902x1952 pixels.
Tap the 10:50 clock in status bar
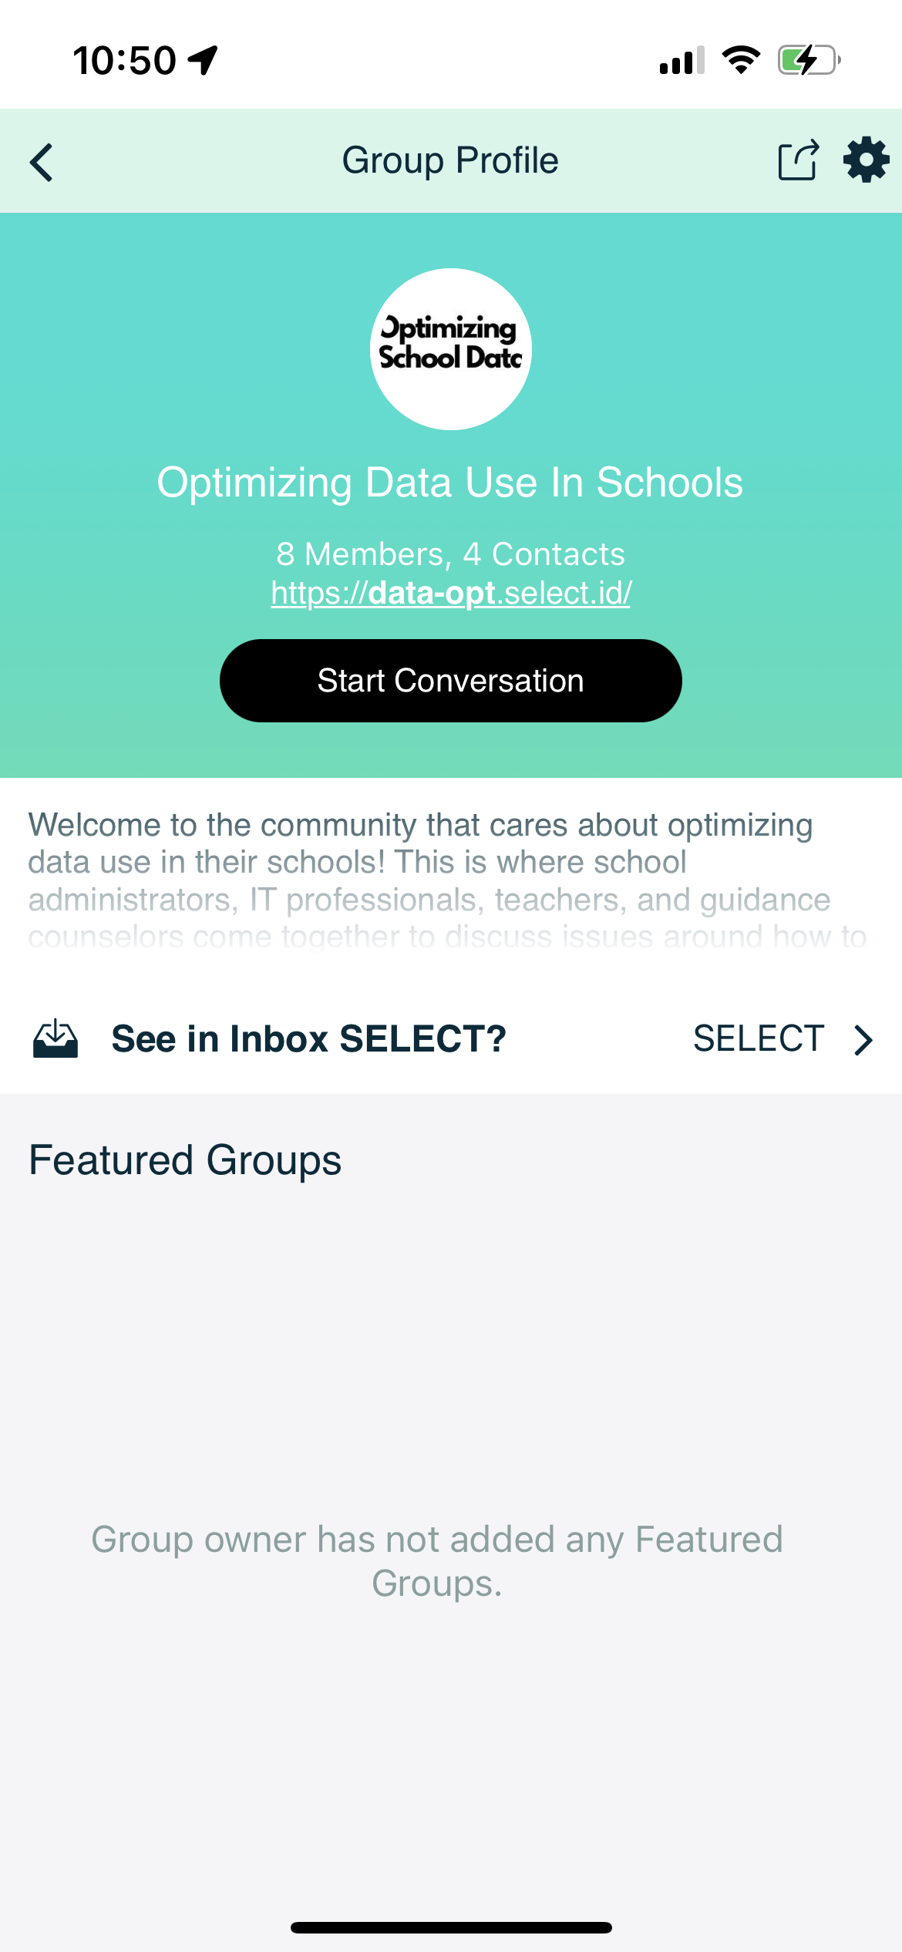point(125,60)
